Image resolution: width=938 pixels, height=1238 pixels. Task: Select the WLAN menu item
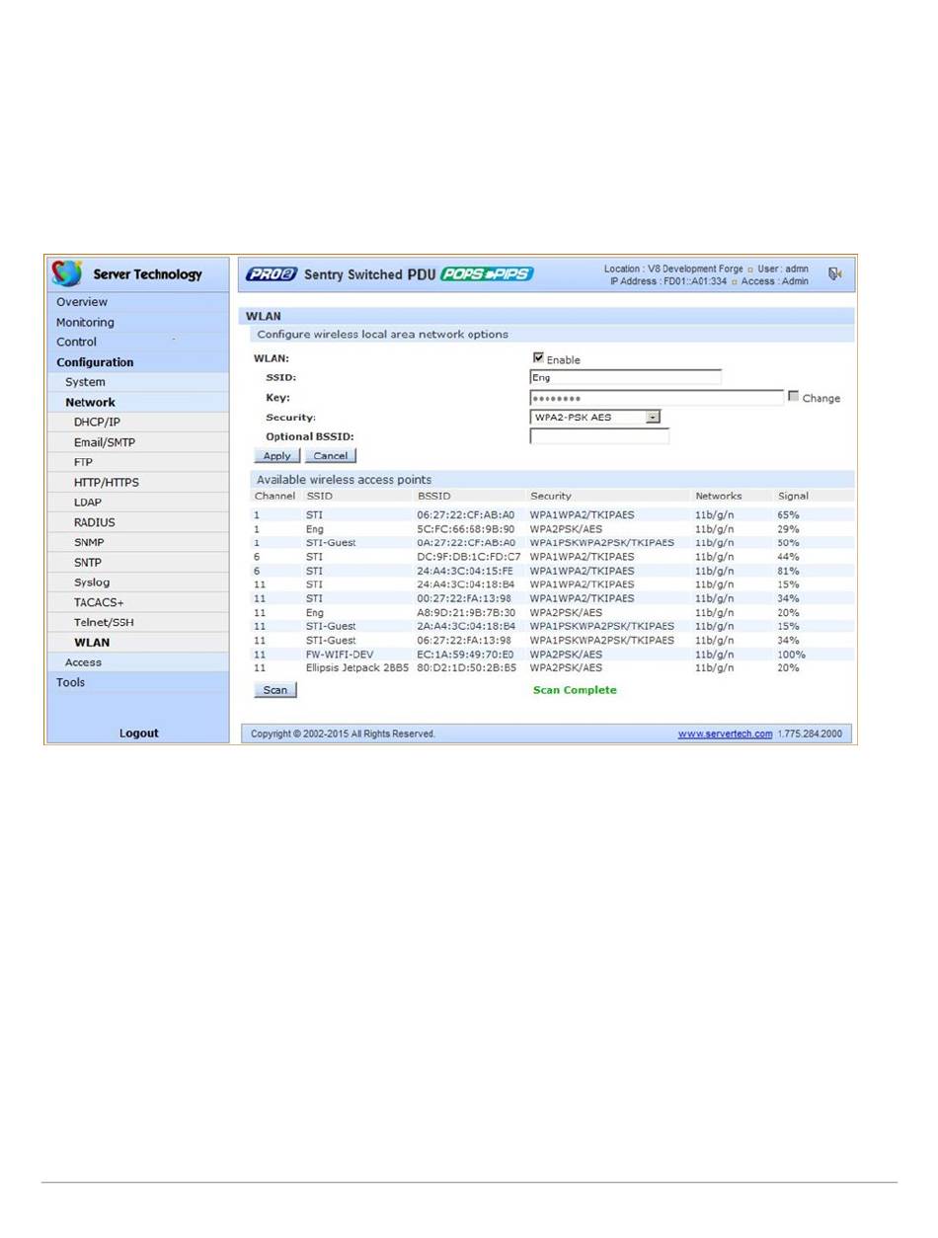(137, 643)
